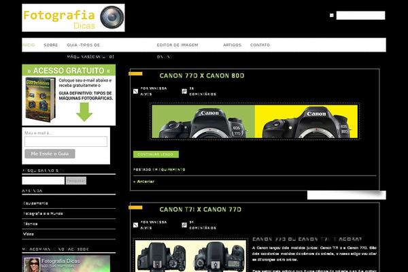
Task: Open the Fotografia Dicas Facebook page widget
Action: coord(66,264)
